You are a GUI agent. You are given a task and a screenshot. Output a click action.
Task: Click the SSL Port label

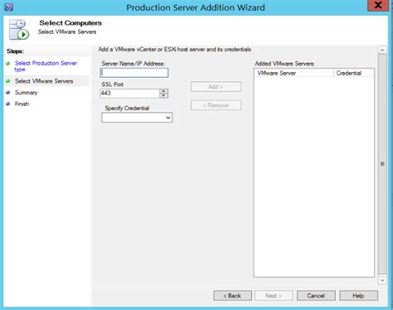click(113, 85)
